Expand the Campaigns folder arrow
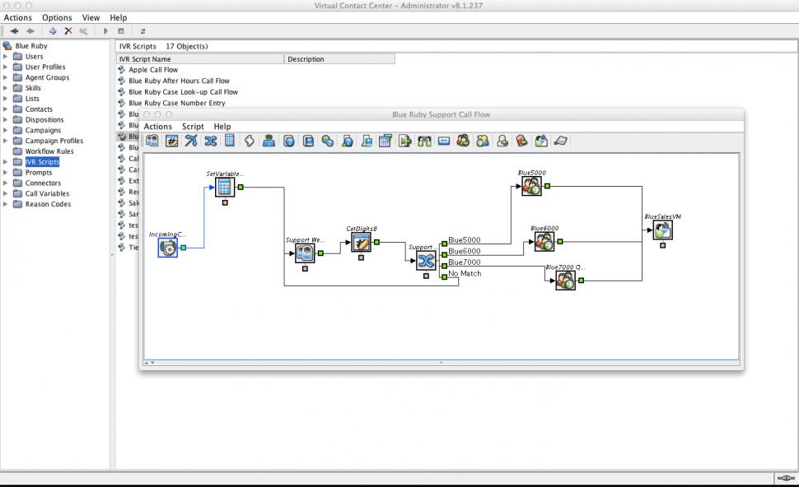 point(7,130)
